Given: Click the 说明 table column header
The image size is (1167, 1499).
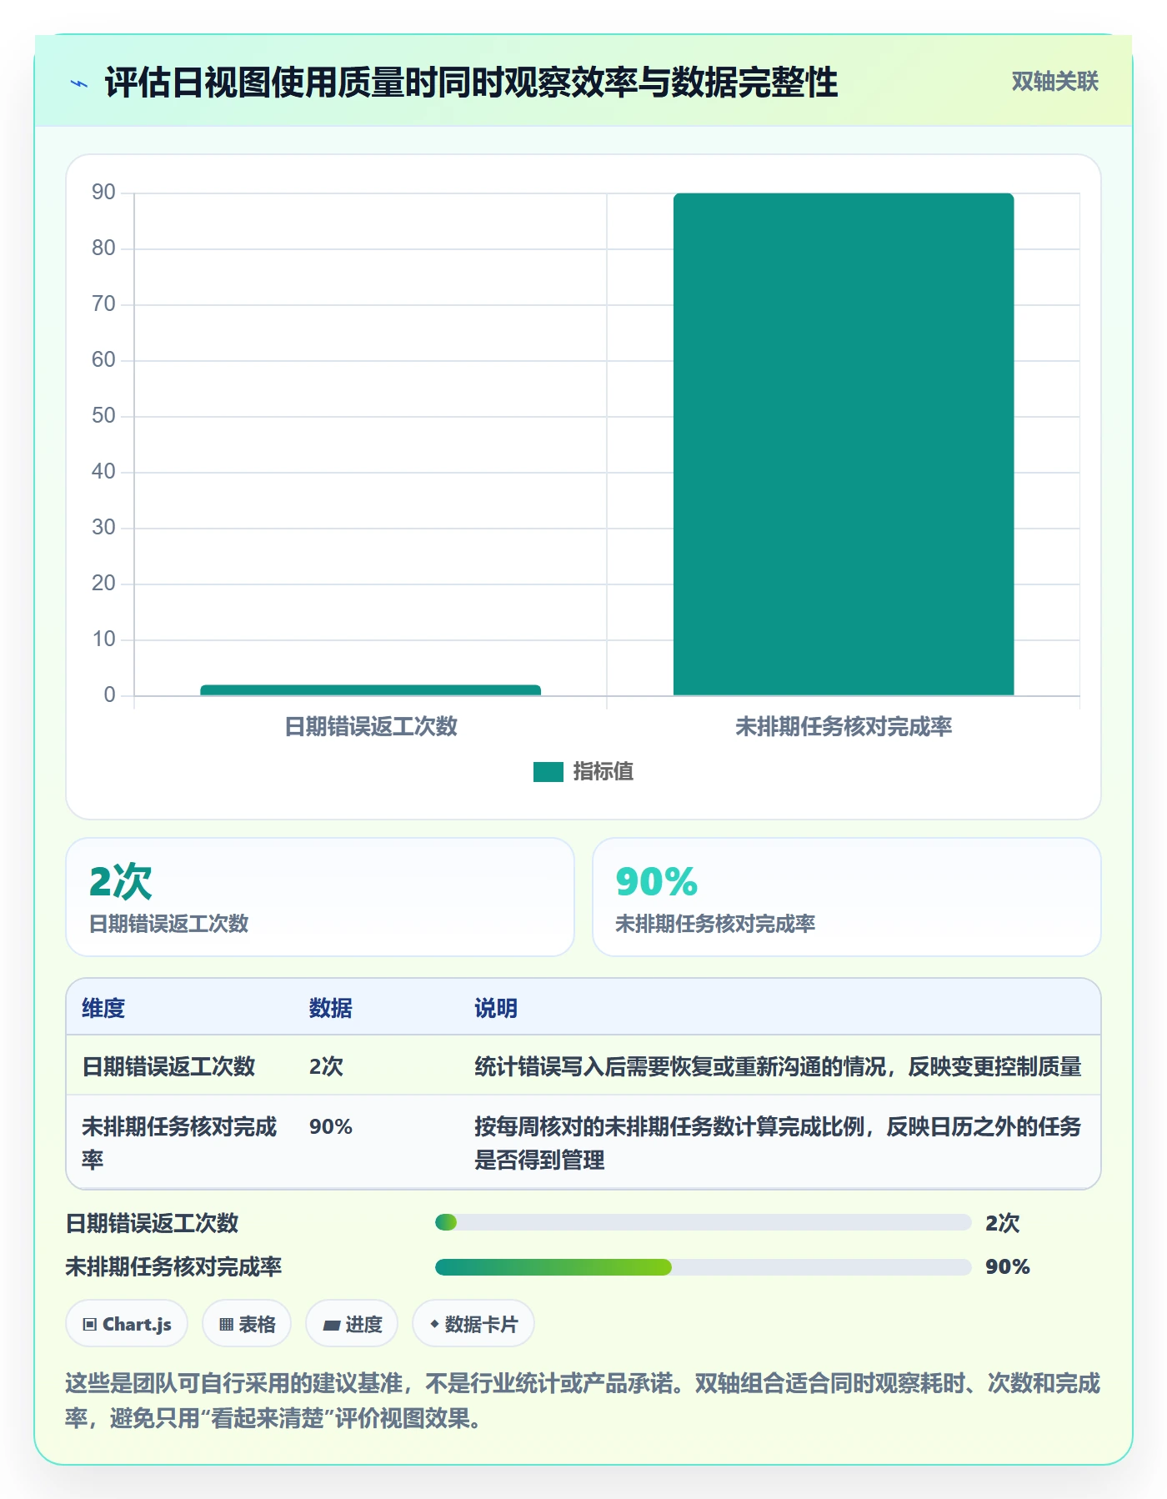Looking at the screenshot, I should [x=496, y=1008].
